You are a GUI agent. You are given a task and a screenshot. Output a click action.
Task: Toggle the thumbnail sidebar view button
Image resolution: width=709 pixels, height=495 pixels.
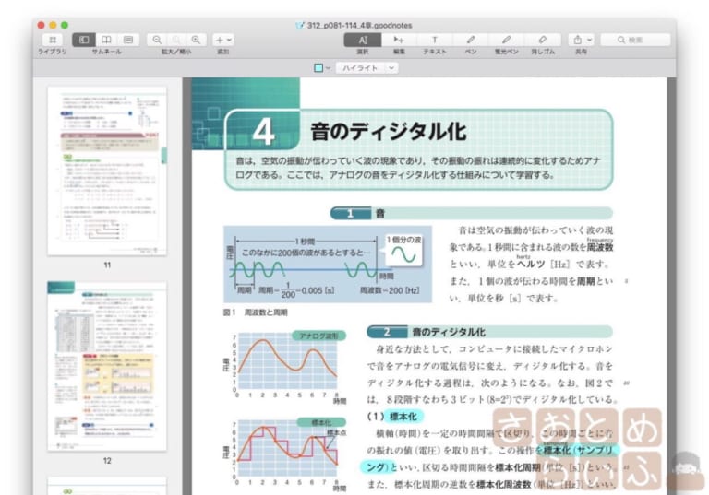84,40
